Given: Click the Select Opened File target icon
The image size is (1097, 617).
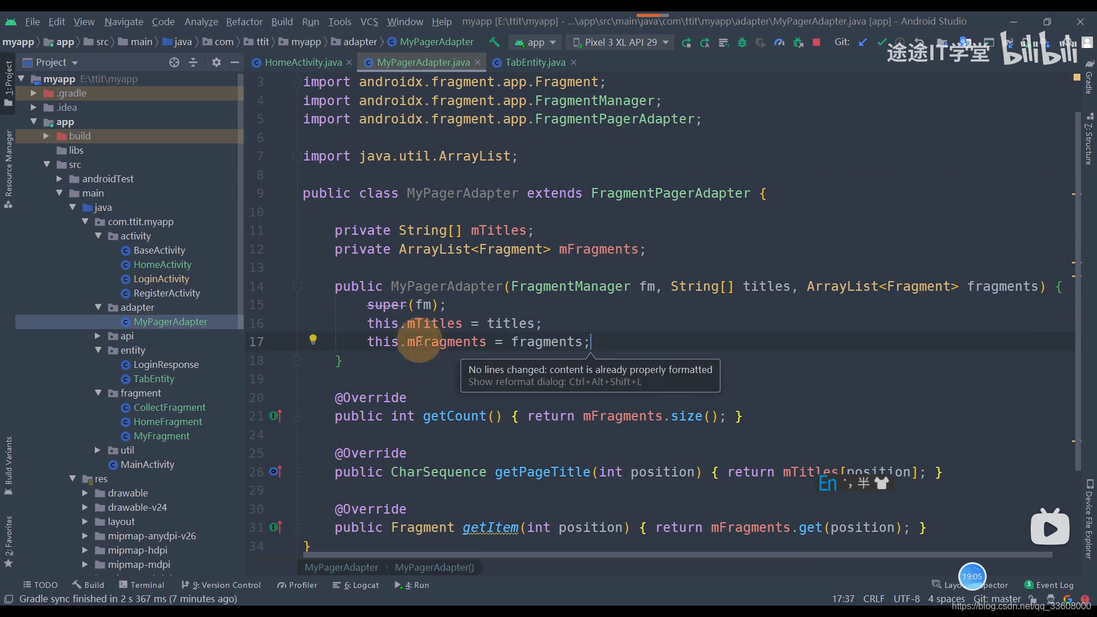Looking at the screenshot, I should coord(174,62).
